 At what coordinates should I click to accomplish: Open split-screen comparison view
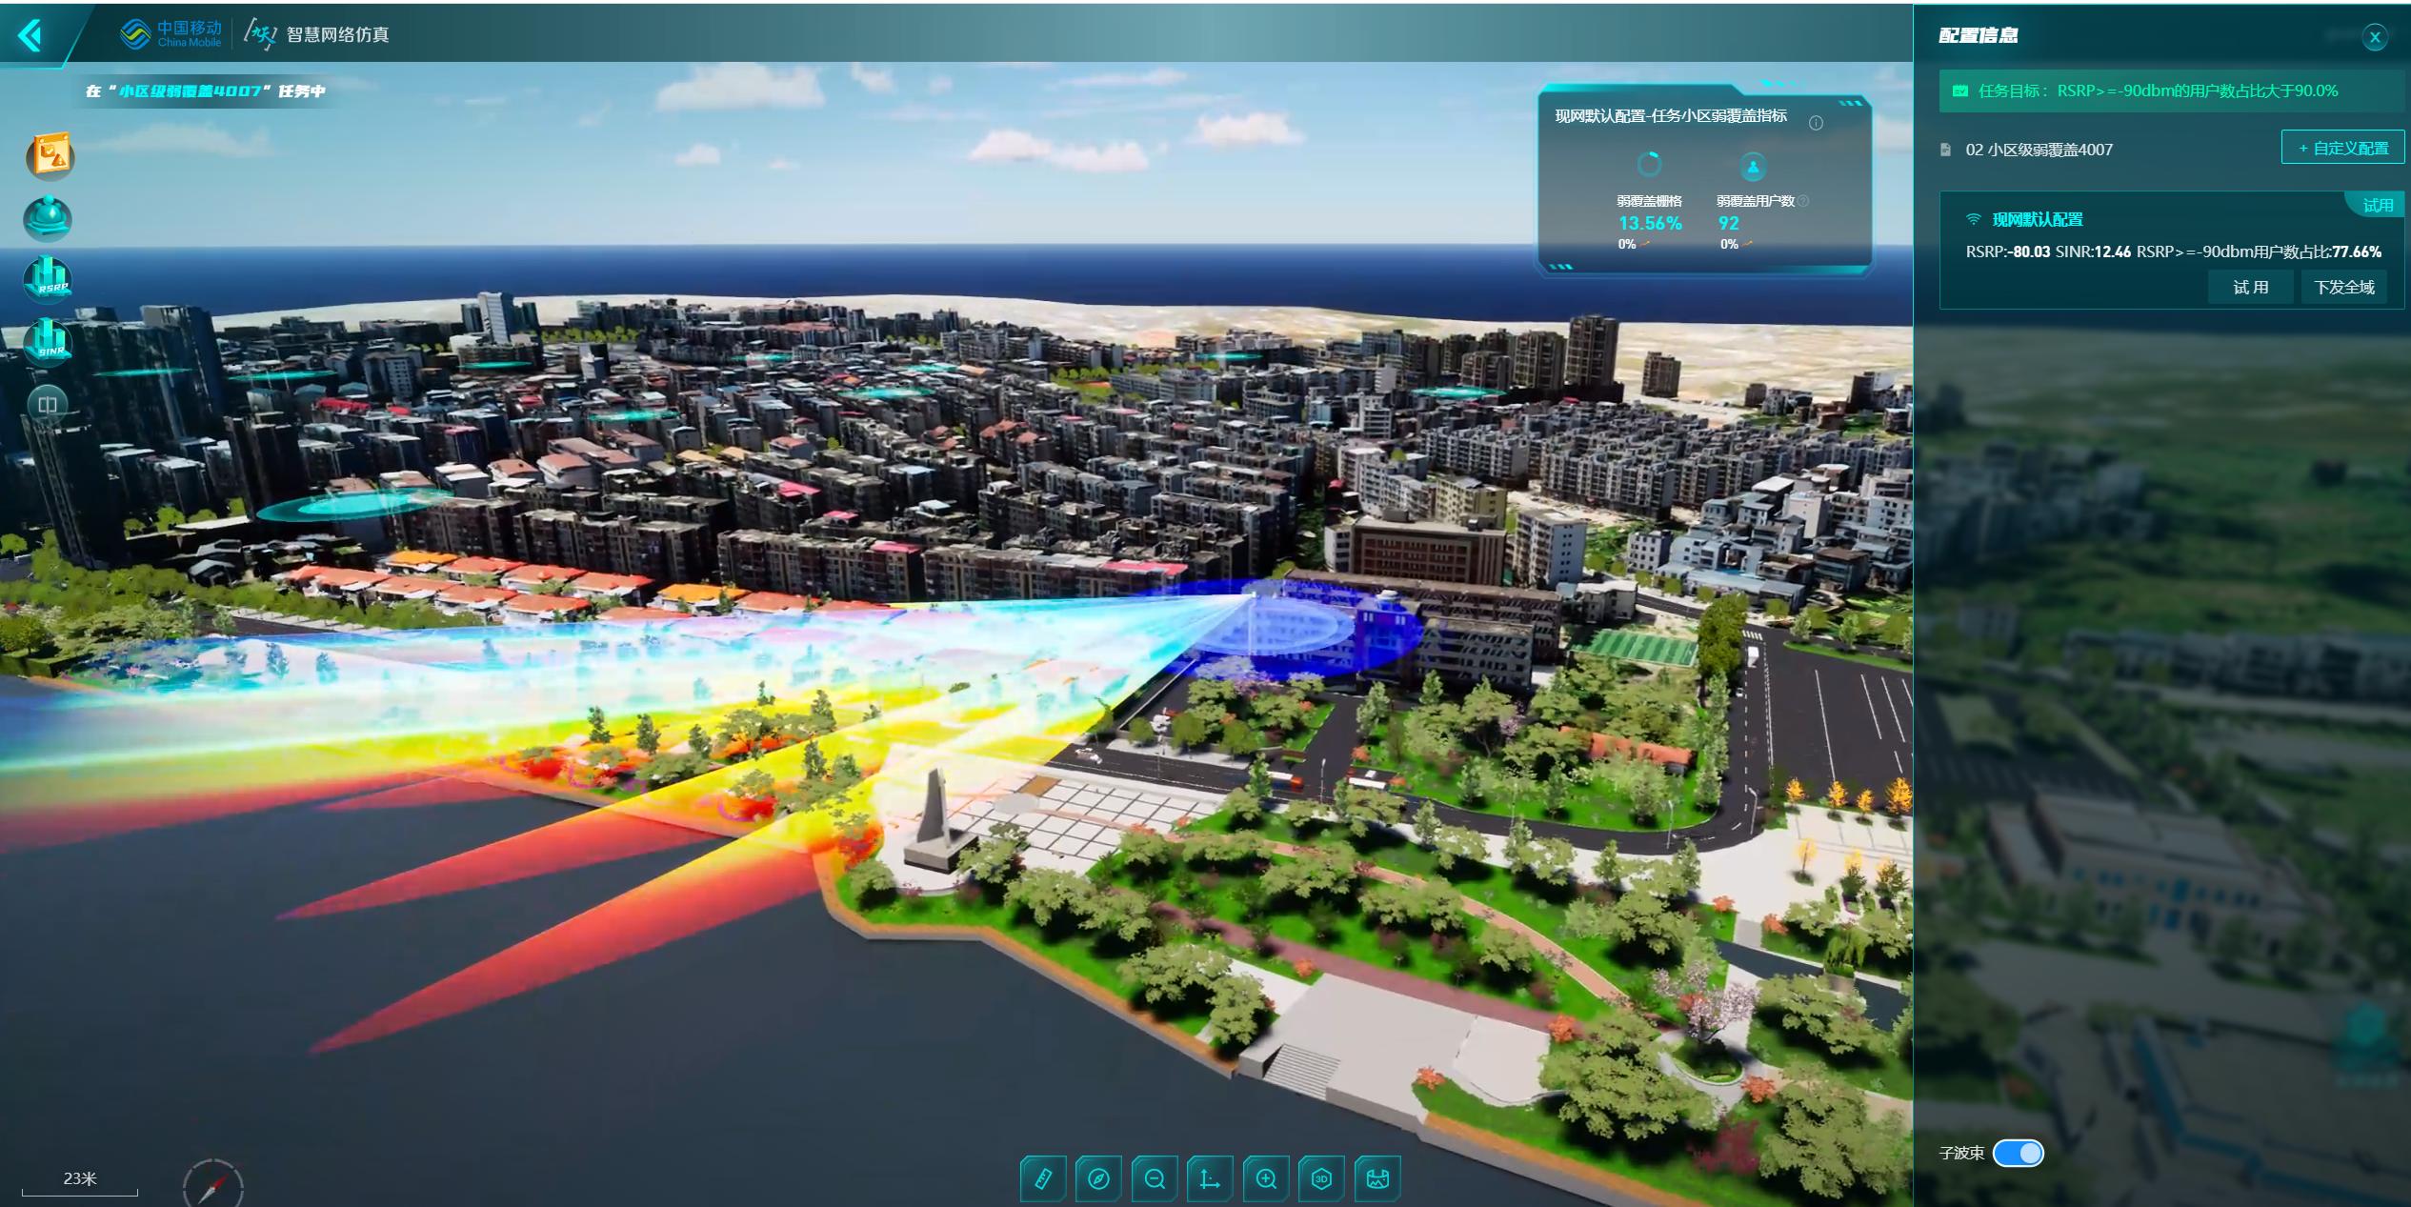[x=48, y=404]
